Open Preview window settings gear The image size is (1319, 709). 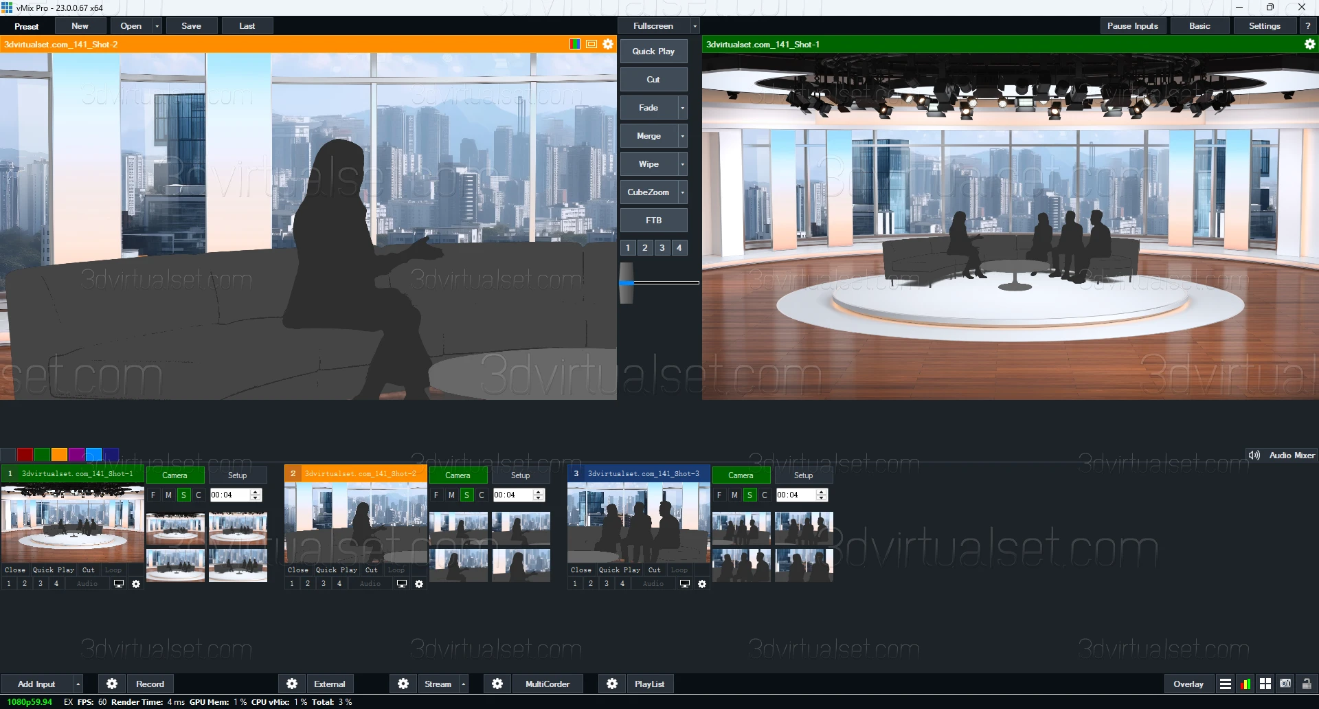click(x=608, y=44)
